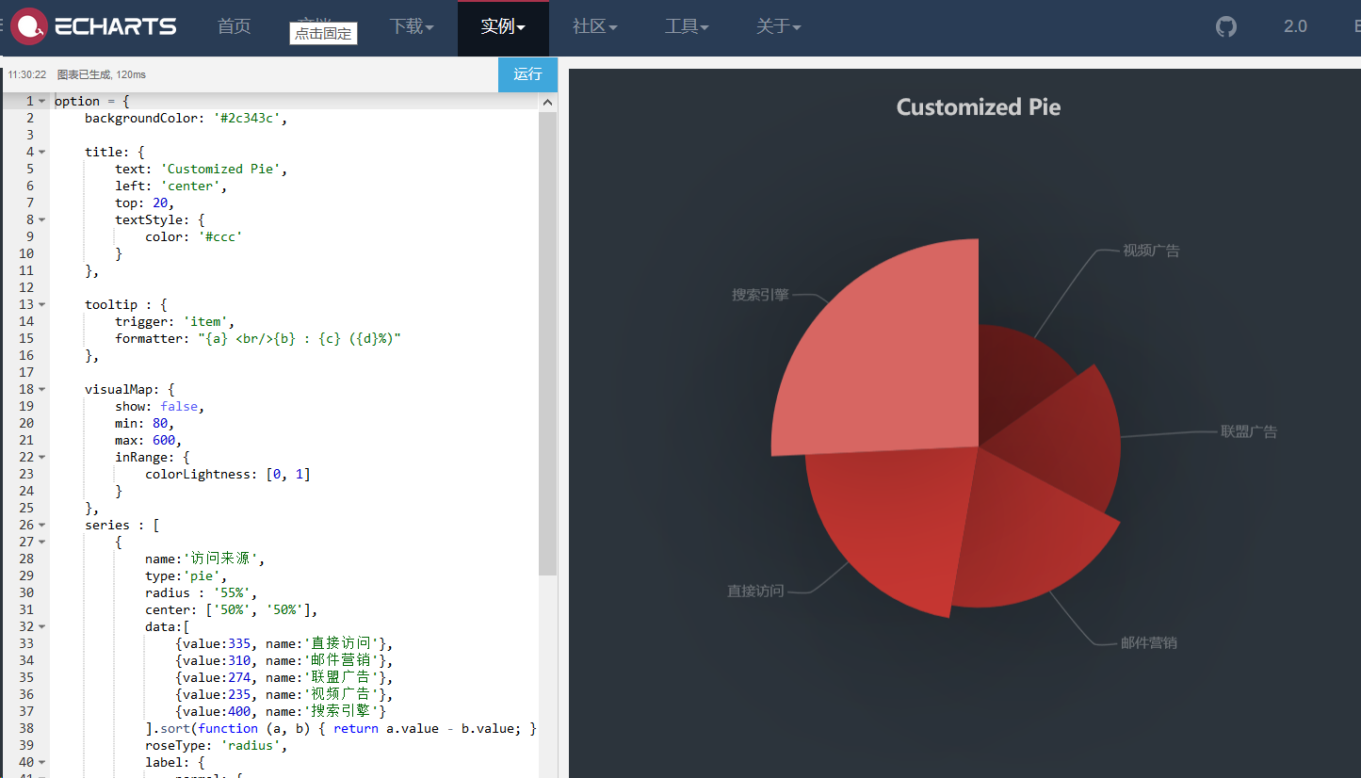Open the 工具 dropdown menu

(x=687, y=26)
